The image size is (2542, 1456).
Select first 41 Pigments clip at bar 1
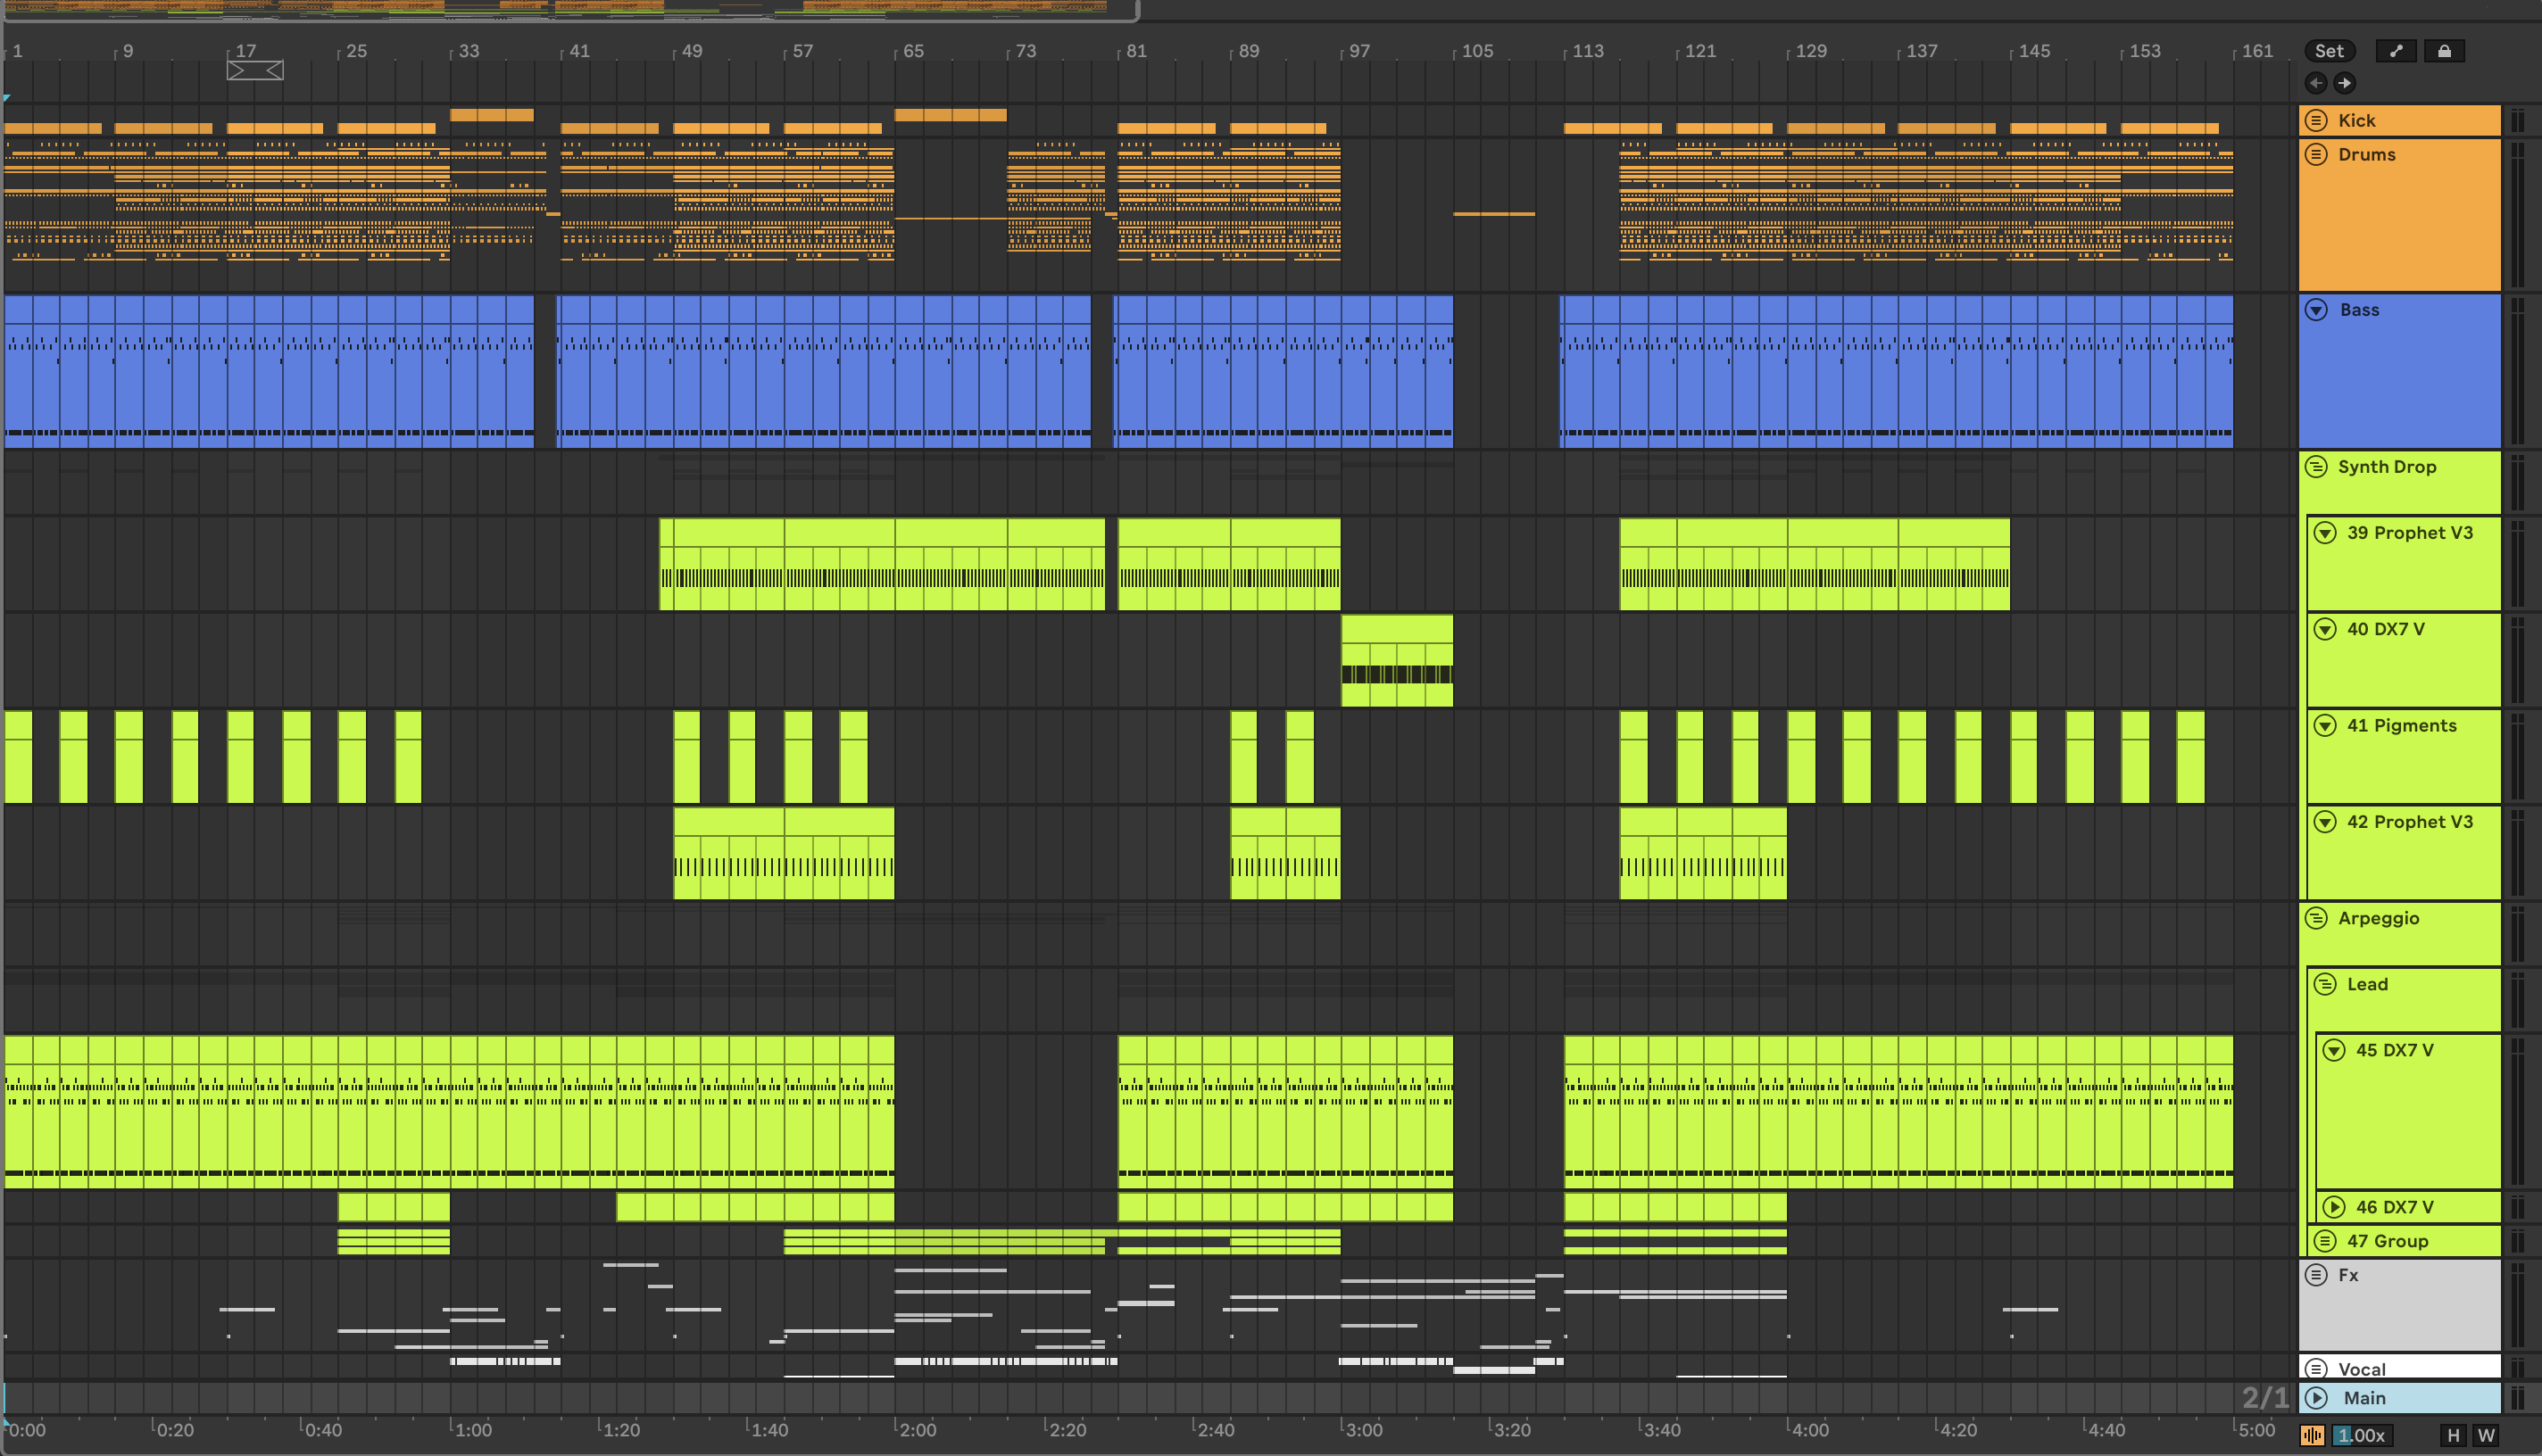[x=18, y=757]
